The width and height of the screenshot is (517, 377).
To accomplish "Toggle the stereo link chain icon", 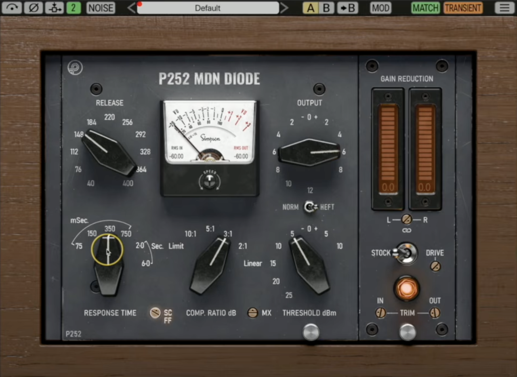I will pyautogui.click(x=407, y=230).
